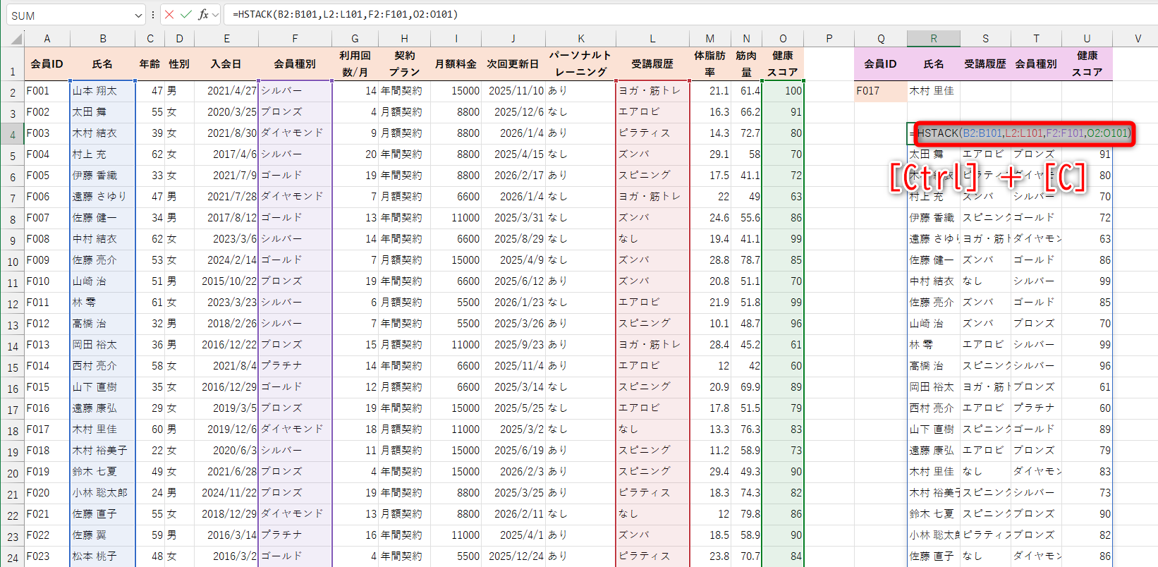Click cell Q2 containing F017
The height and width of the screenshot is (567, 1158).
[881, 91]
